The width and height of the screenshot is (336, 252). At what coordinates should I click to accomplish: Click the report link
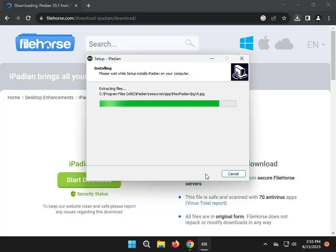coord(130,206)
